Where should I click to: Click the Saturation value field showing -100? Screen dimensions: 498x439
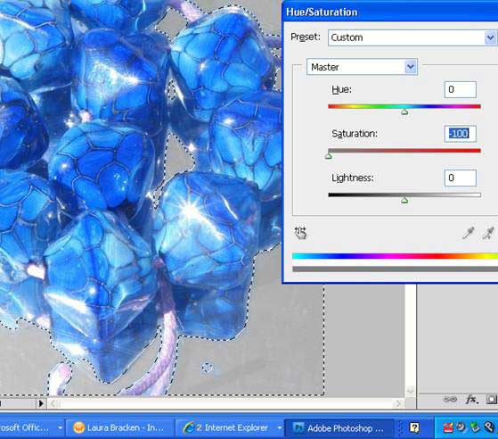(x=461, y=134)
